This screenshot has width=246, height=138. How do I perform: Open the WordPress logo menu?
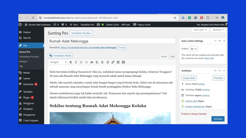pos(20,25)
